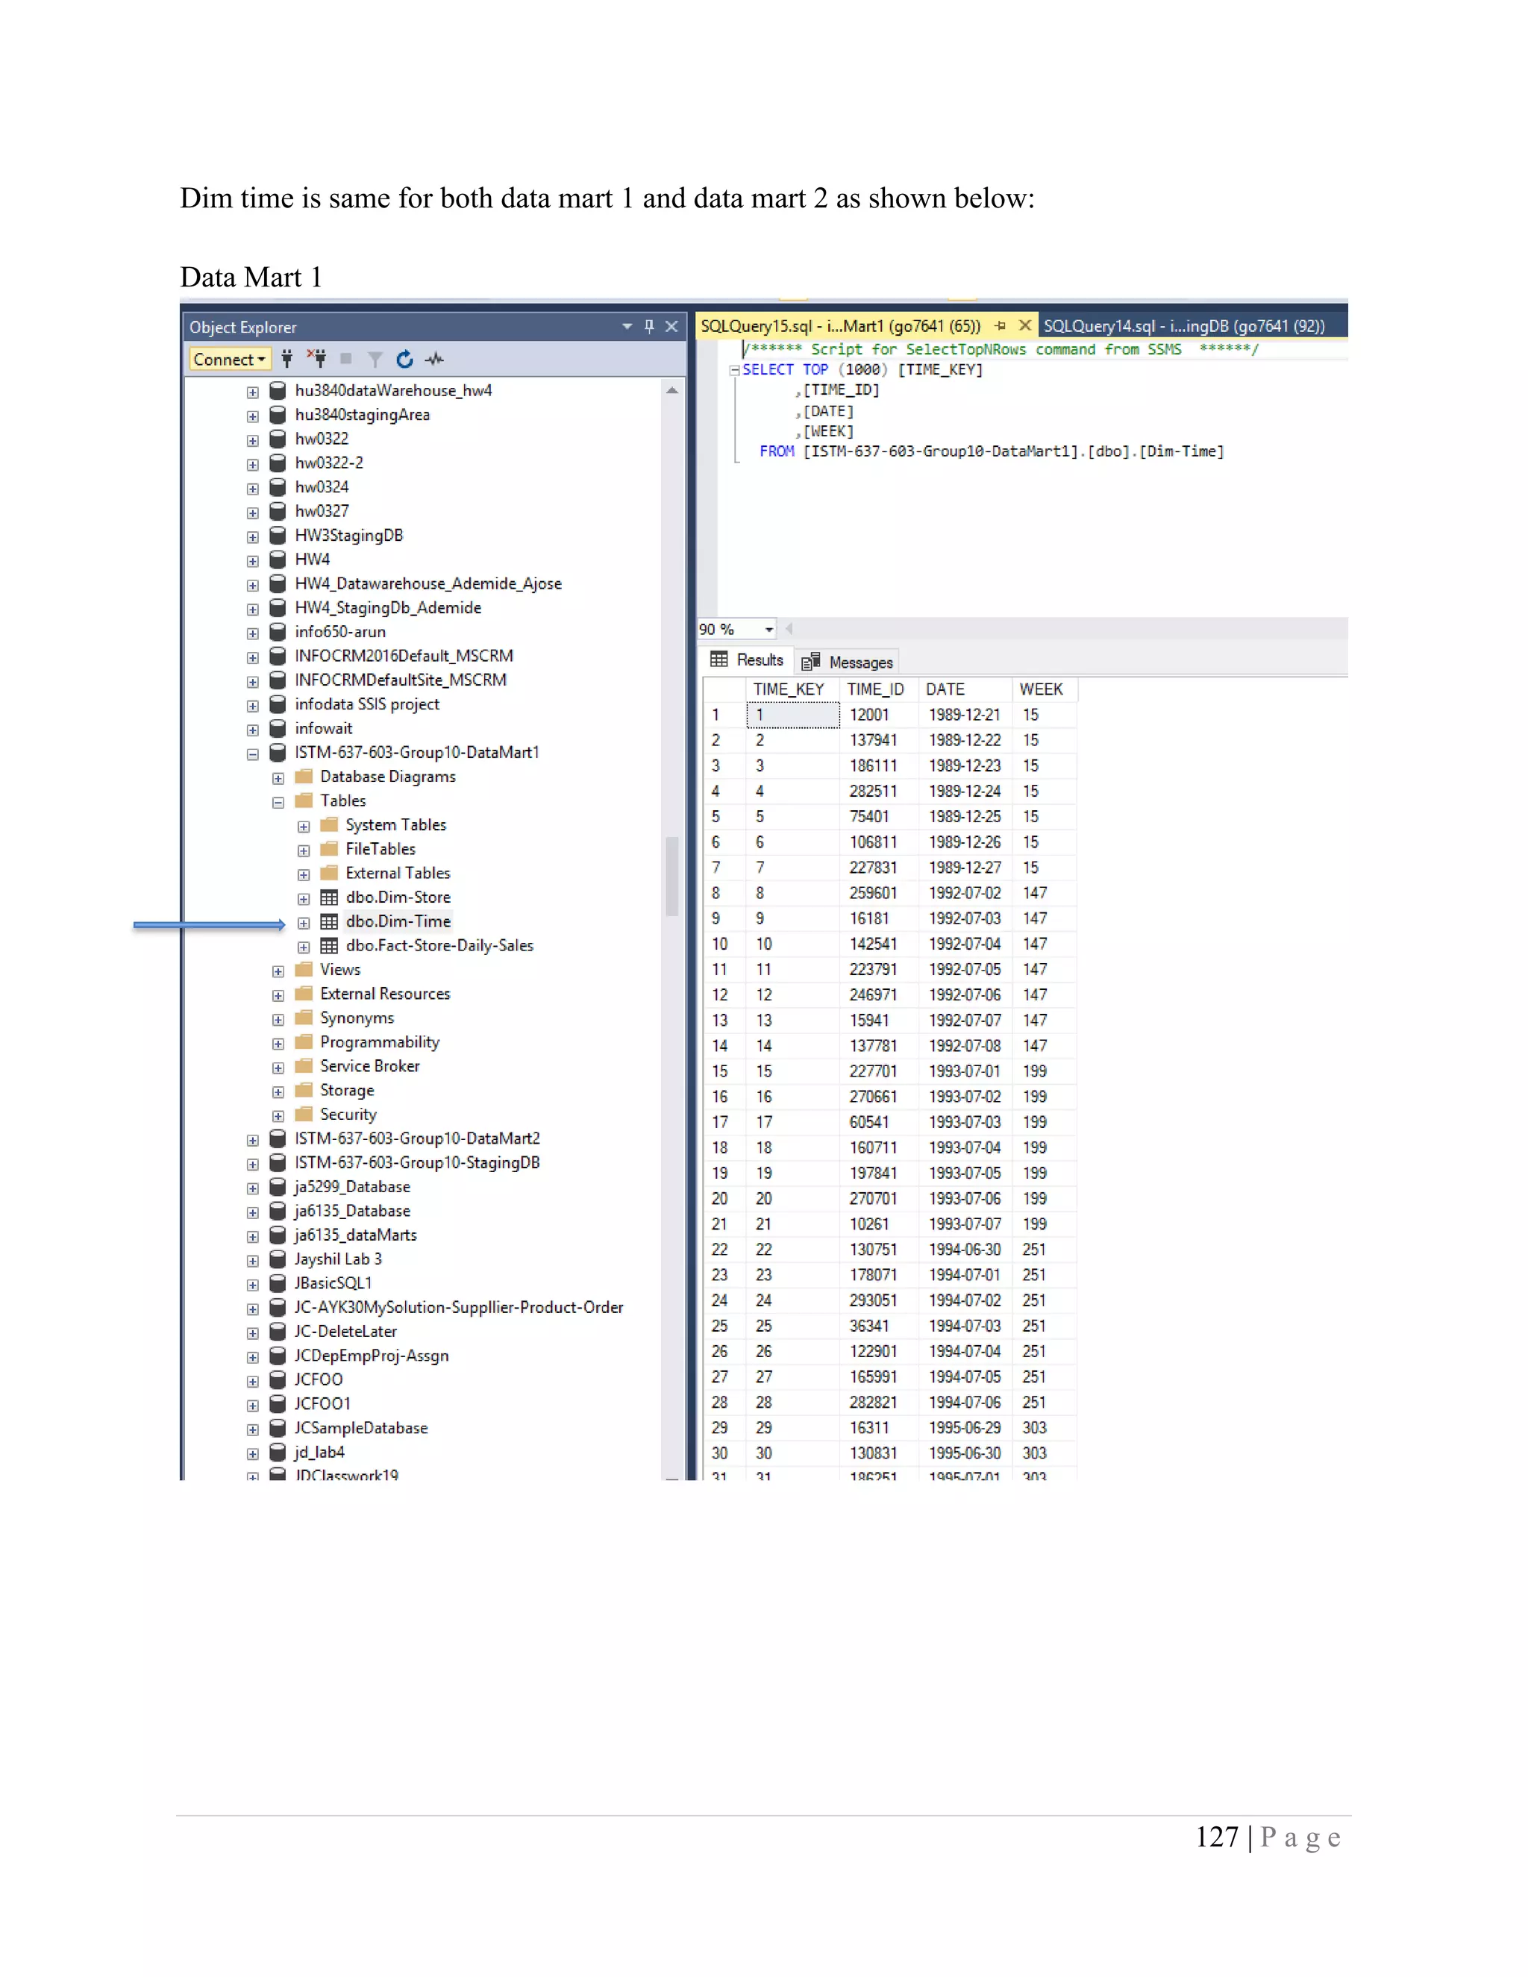
Task: Open the Results tab
Action: click(x=748, y=661)
